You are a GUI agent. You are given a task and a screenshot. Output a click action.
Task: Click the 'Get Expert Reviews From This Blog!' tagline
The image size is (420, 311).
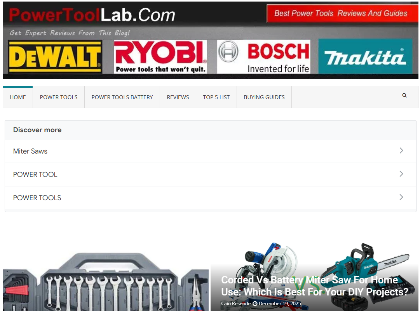pyautogui.click(x=70, y=33)
